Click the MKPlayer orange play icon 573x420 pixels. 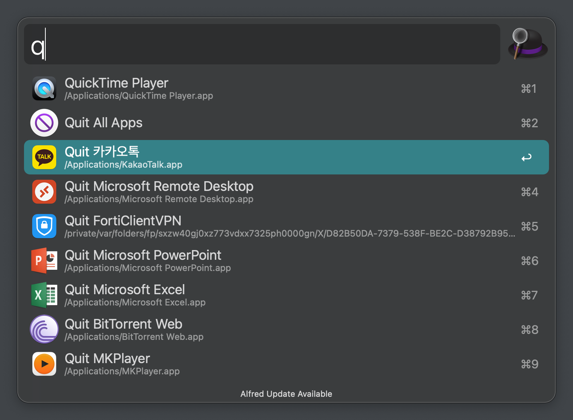click(x=44, y=364)
